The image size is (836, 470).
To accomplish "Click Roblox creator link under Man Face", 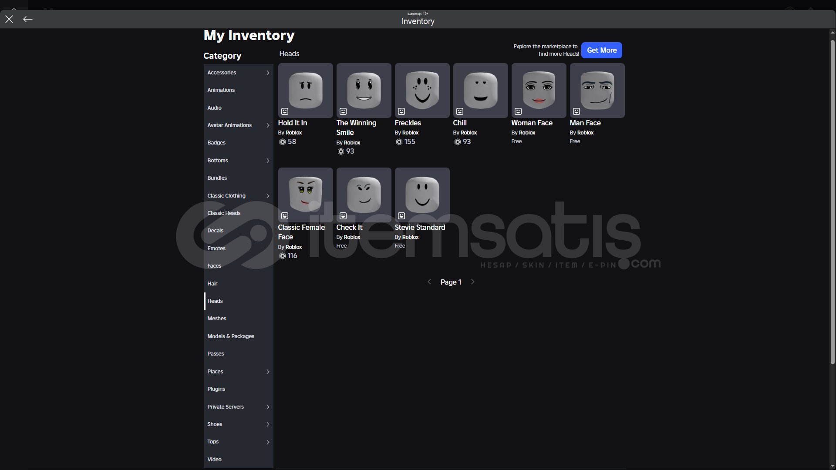I will [x=586, y=133].
